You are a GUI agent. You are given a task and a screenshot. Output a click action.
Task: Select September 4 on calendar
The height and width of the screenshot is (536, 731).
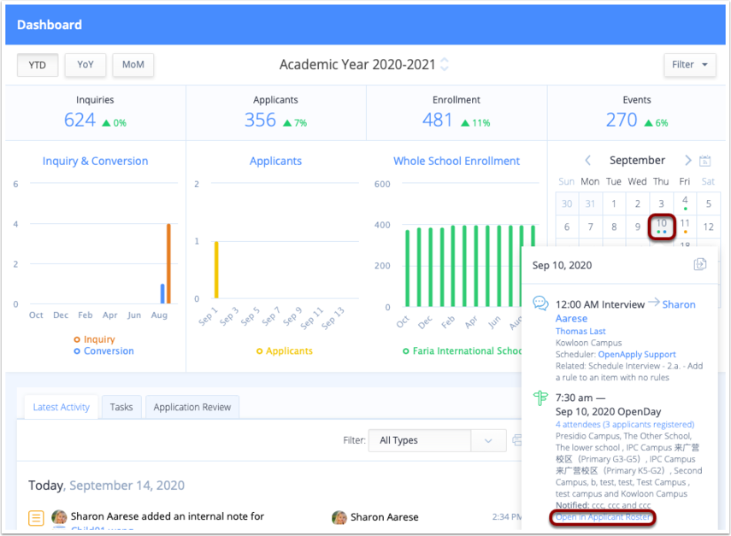coord(685,203)
